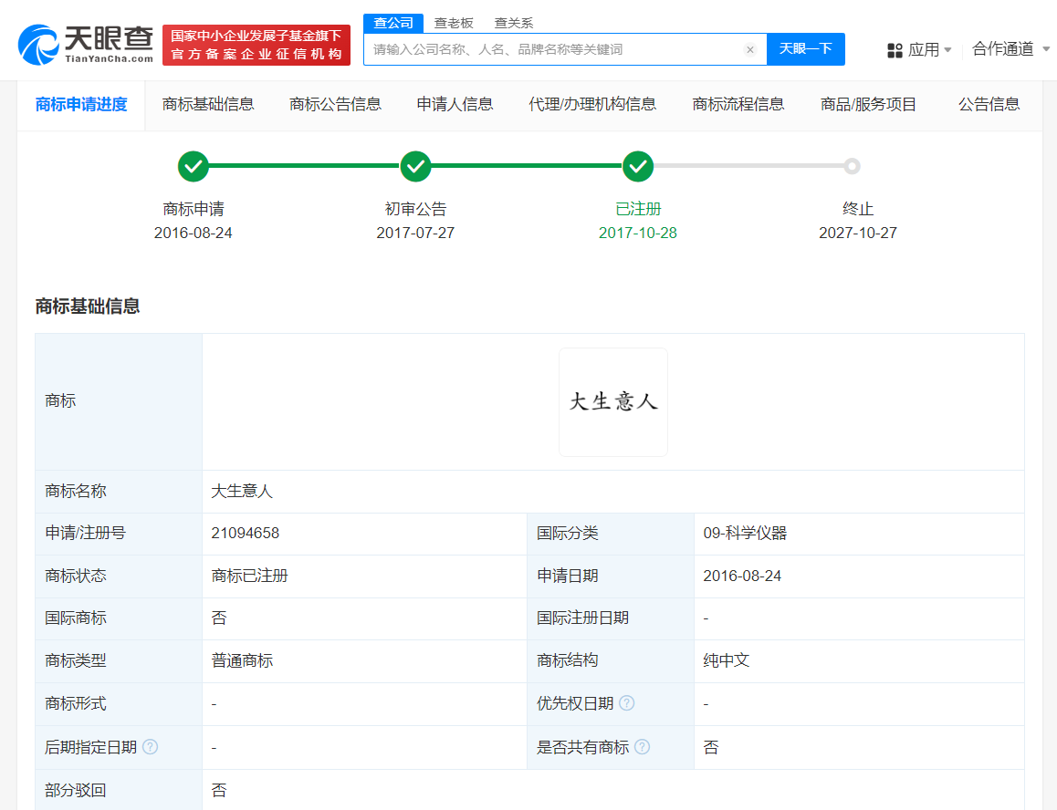The image size is (1057, 810).
Task: Click the 商标基础信息 section heading
Action: coord(88,306)
